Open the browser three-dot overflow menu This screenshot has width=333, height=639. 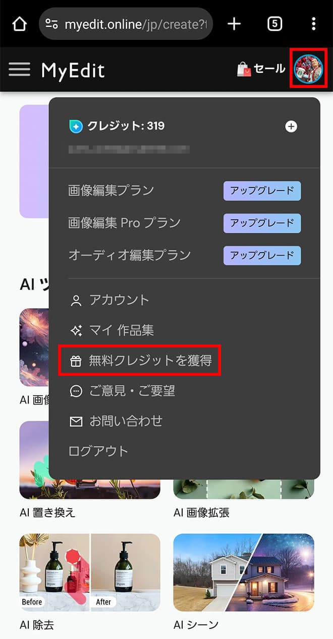coord(313,24)
